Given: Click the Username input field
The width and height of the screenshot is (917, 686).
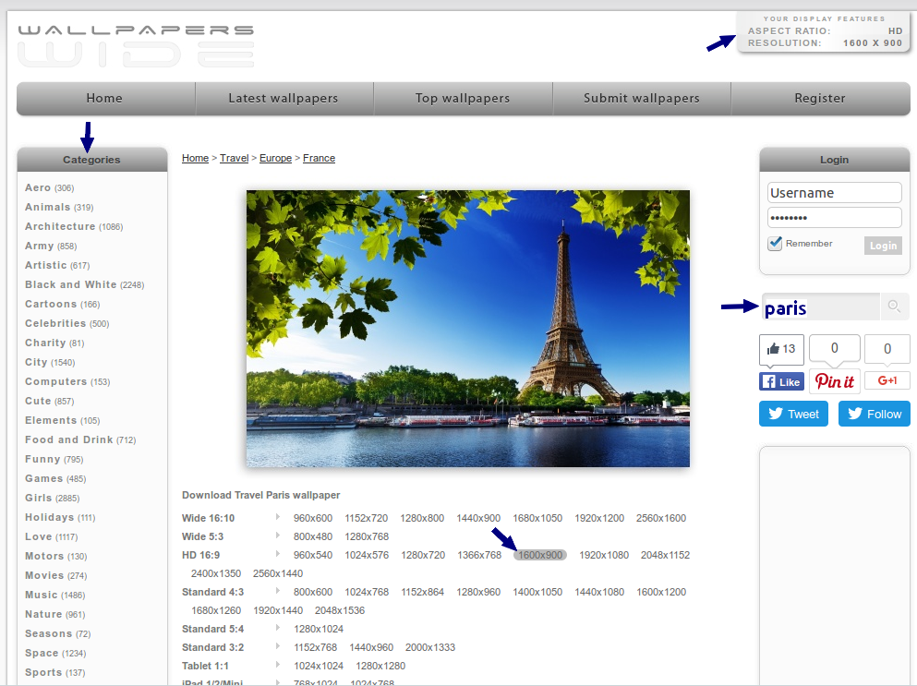Looking at the screenshot, I should pyautogui.click(x=834, y=193).
